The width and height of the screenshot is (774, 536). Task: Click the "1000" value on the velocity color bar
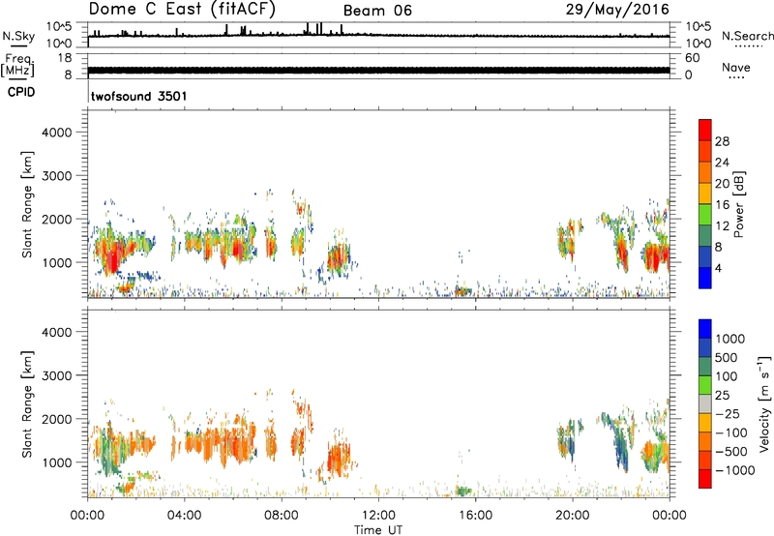click(x=730, y=339)
